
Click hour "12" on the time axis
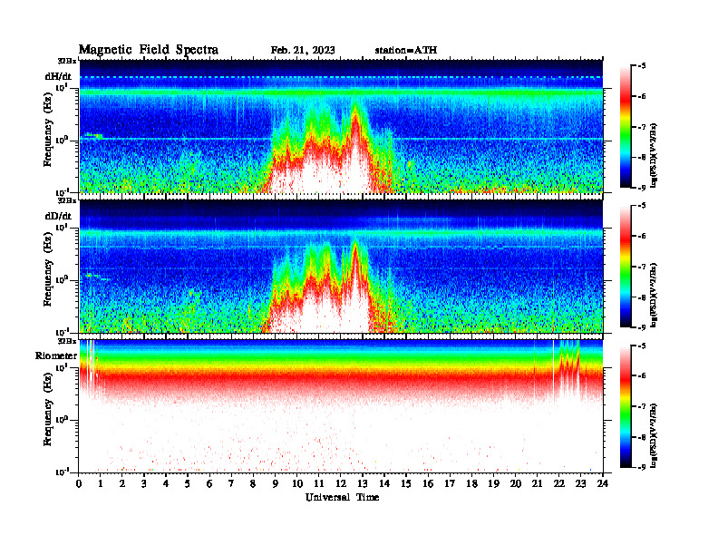[x=341, y=484]
